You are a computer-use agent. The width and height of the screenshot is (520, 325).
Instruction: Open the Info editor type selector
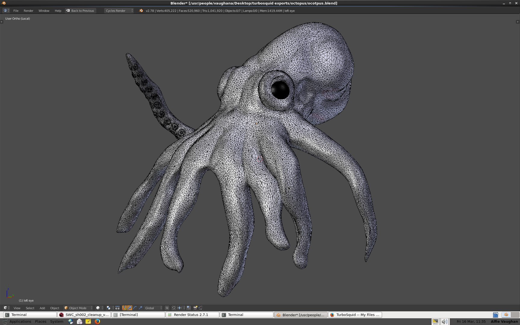pyautogui.click(x=6, y=11)
